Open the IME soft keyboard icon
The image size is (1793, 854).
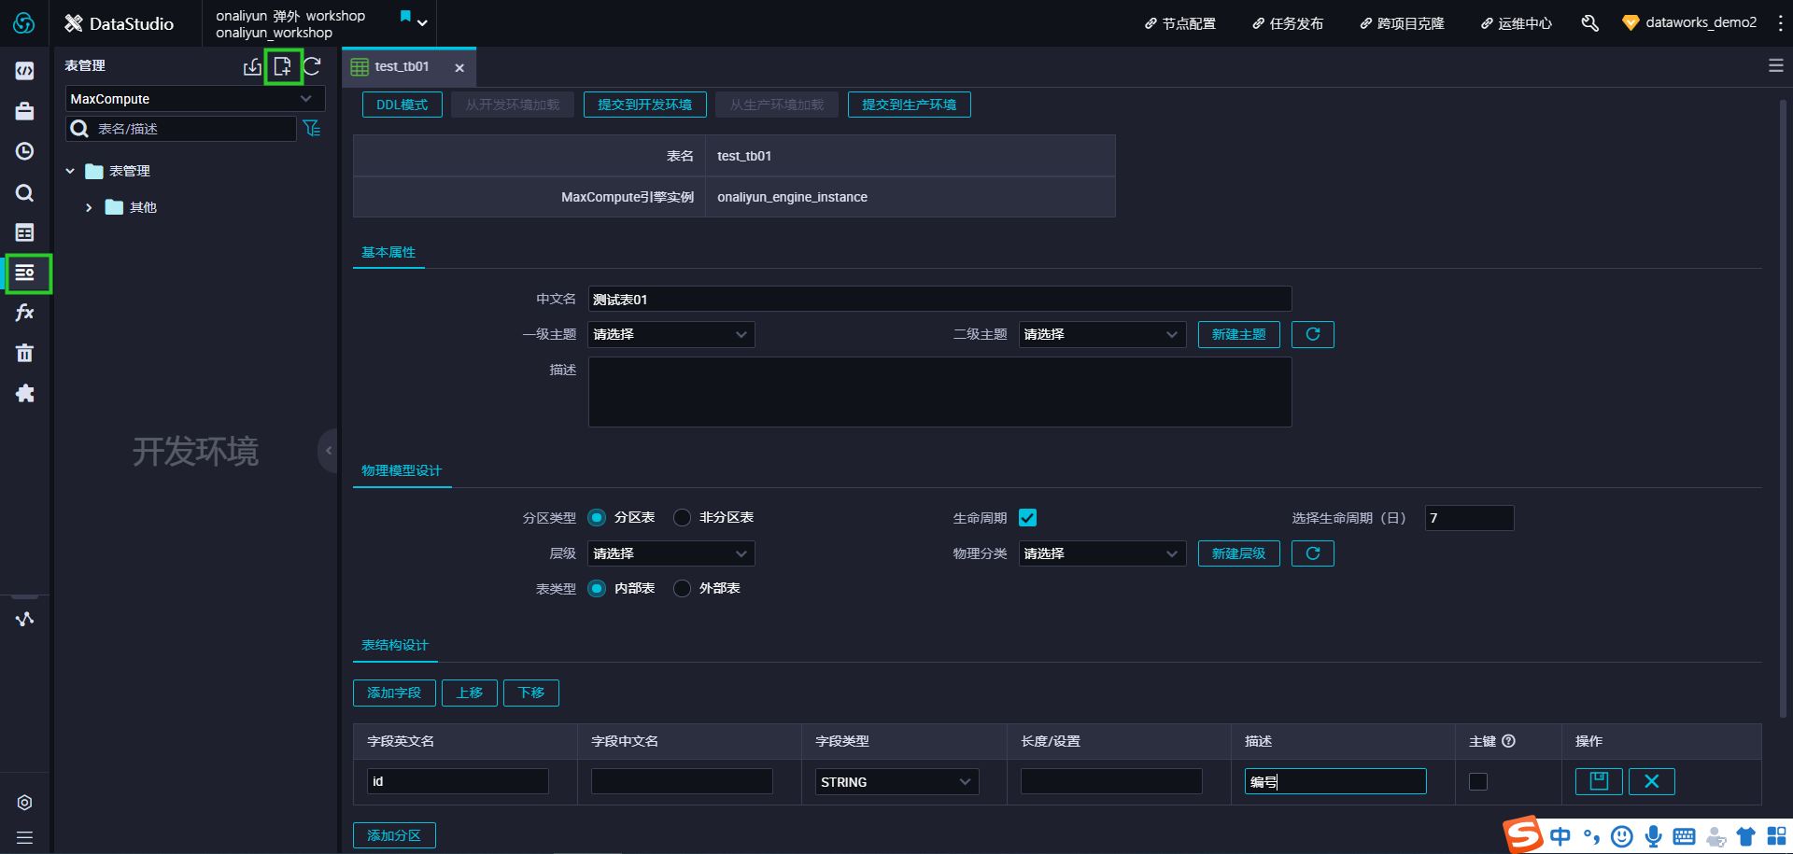(x=1685, y=836)
